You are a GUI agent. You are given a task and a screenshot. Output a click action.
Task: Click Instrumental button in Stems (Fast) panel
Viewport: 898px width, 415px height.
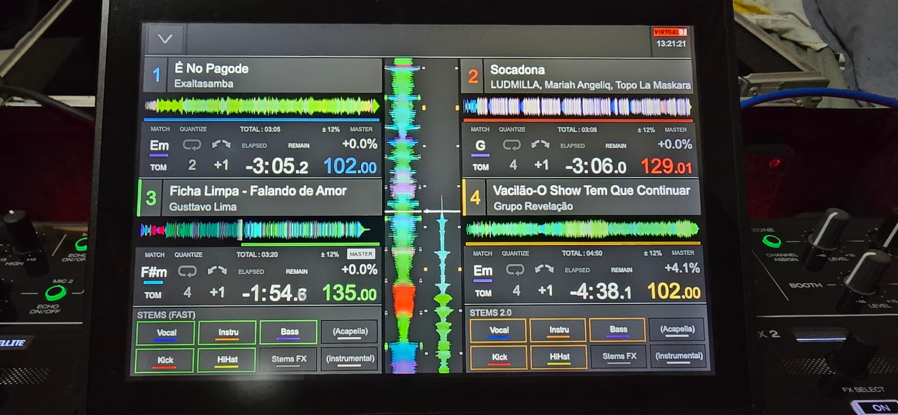(x=350, y=359)
